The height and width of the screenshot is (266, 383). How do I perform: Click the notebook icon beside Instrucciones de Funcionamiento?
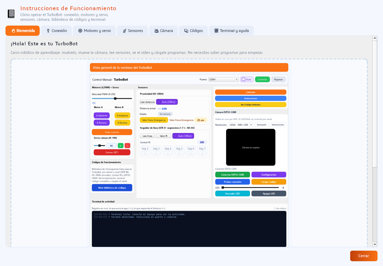(x=11, y=14)
